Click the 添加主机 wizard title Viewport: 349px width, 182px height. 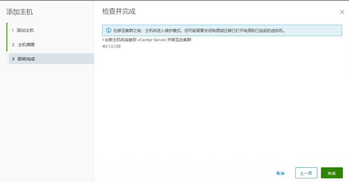tap(19, 12)
